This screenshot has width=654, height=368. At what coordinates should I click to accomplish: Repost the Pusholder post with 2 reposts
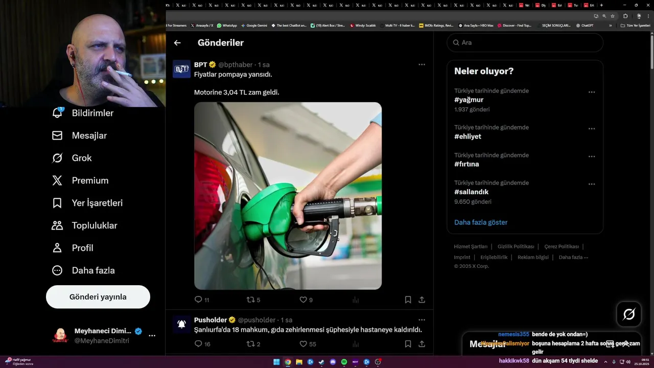[253, 344]
